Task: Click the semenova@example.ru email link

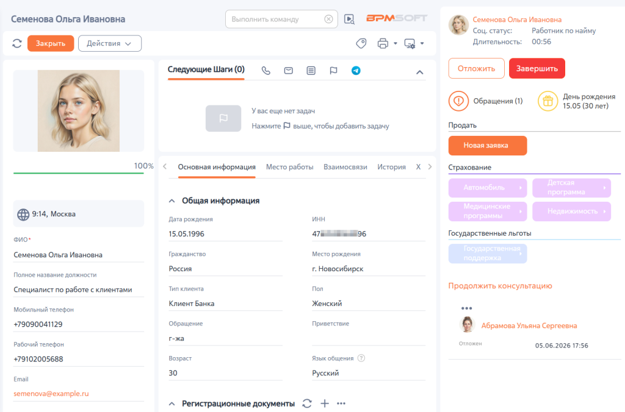Action: point(51,394)
